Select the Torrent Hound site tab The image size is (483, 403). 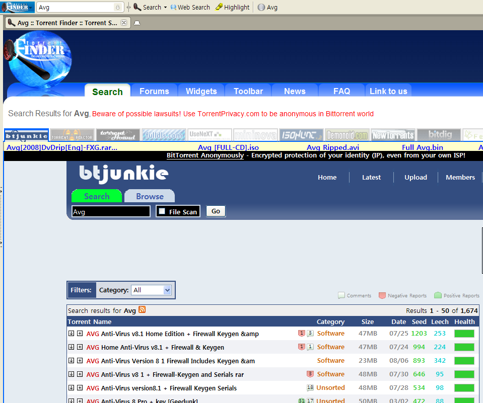pyautogui.click(x=118, y=135)
